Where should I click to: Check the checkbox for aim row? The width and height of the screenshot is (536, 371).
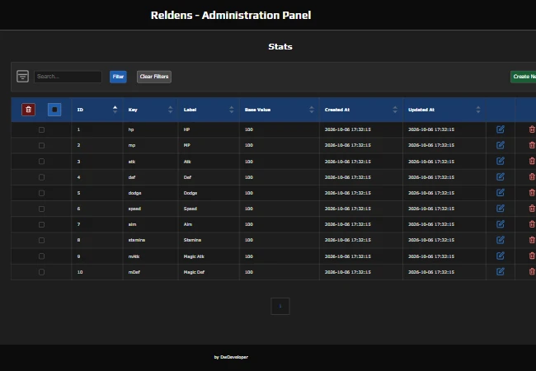click(41, 224)
